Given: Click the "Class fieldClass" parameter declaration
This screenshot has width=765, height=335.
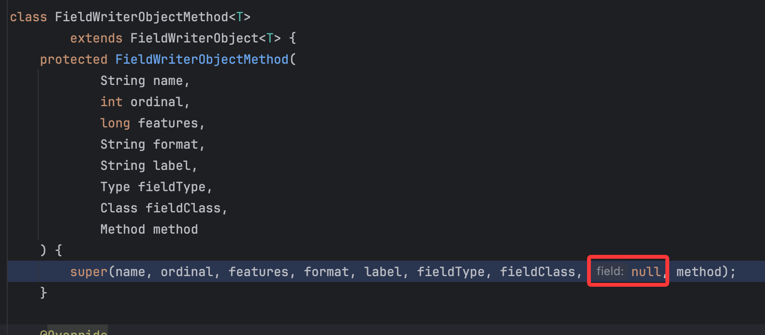Looking at the screenshot, I should pyautogui.click(x=163, y=208).
